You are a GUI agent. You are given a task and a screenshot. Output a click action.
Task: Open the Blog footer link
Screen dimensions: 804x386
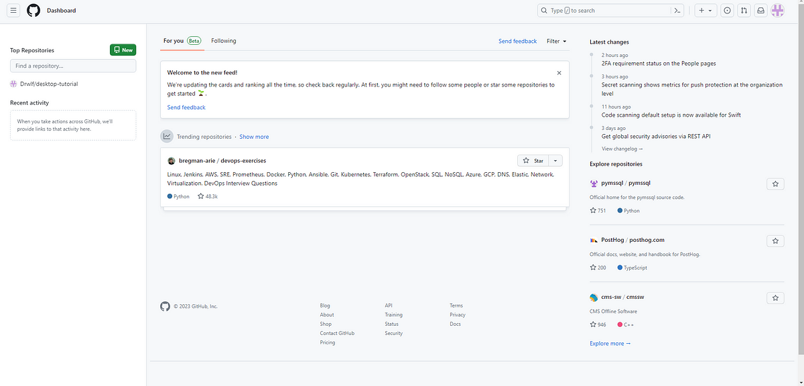click(325, 306)
